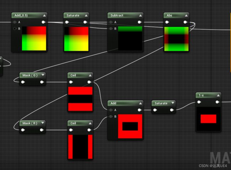Image resolution: width=231 pixels, height=170 pixels.
Task: Click the 1-x red rectangle preview
Action: (209, 119)
